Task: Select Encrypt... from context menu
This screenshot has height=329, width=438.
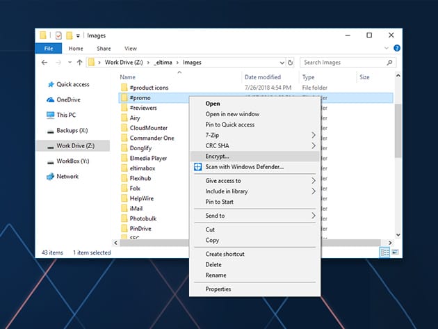Action: point(217,157)
